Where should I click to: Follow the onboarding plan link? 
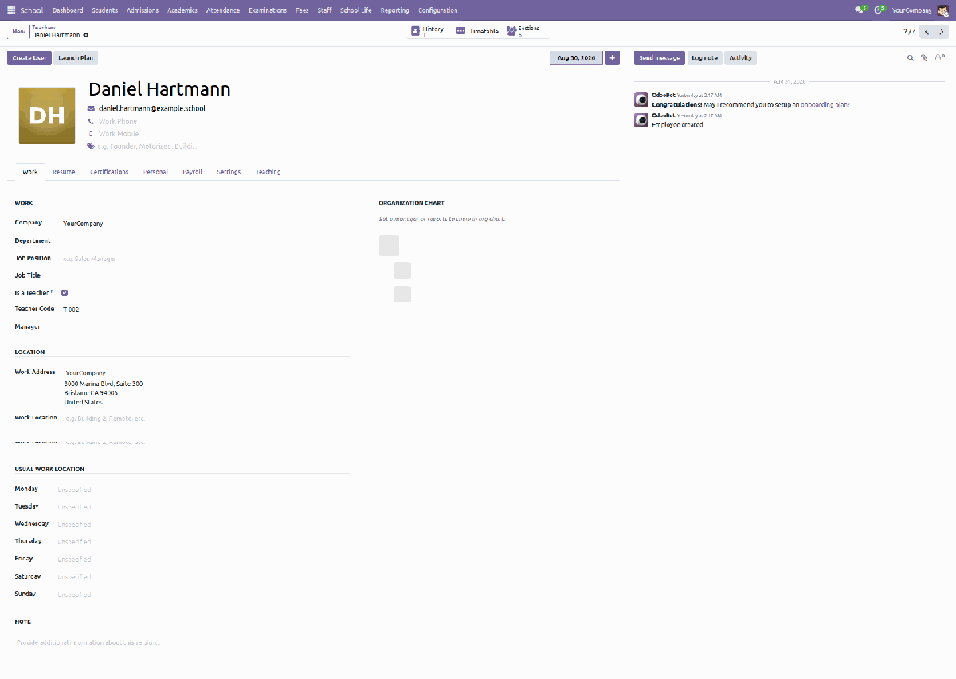(x=825, y=104)
